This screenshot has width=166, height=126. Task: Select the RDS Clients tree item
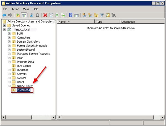click(x=24, y=66)
